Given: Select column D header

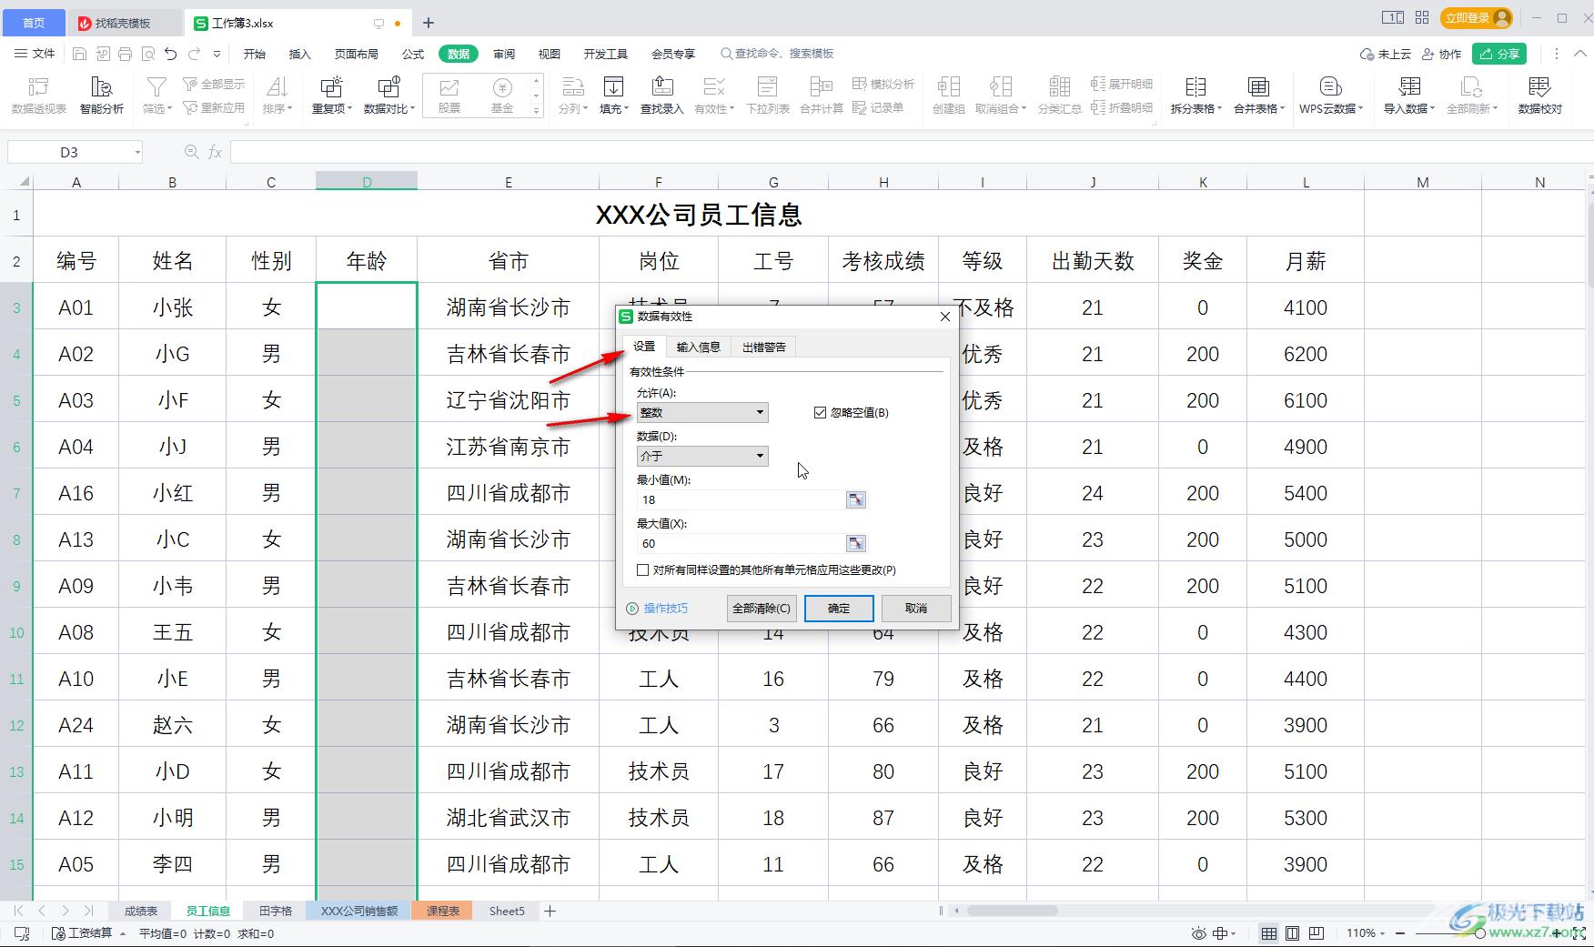Looking at the screenshot, I should (367, 182).
